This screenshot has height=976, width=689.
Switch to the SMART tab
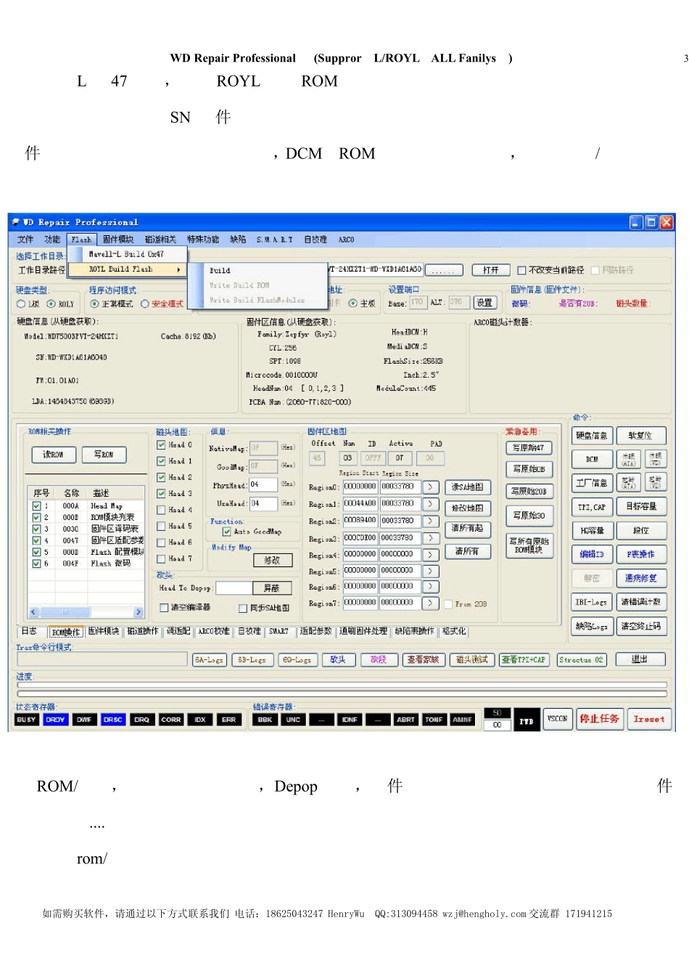click(x=279, y=632)
